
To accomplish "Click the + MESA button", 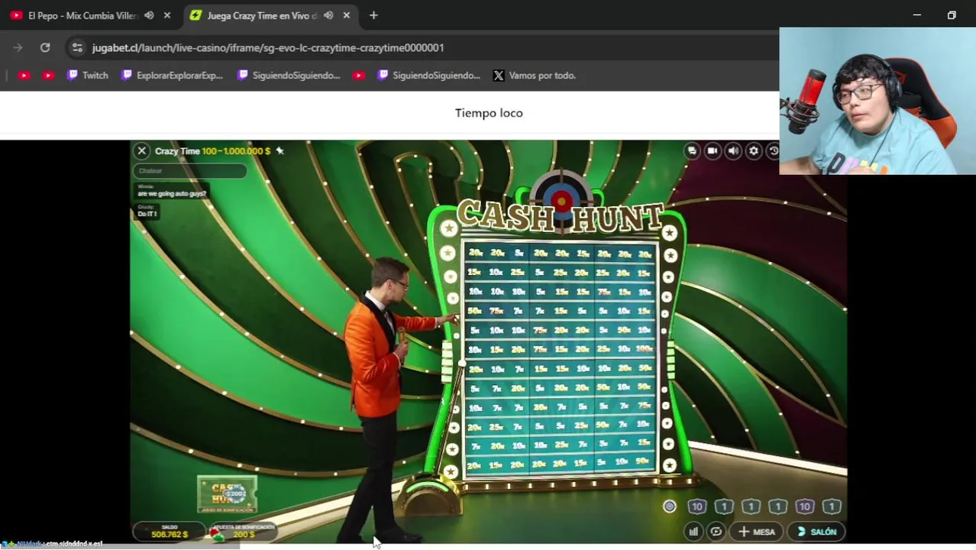I will pos(757,532).
